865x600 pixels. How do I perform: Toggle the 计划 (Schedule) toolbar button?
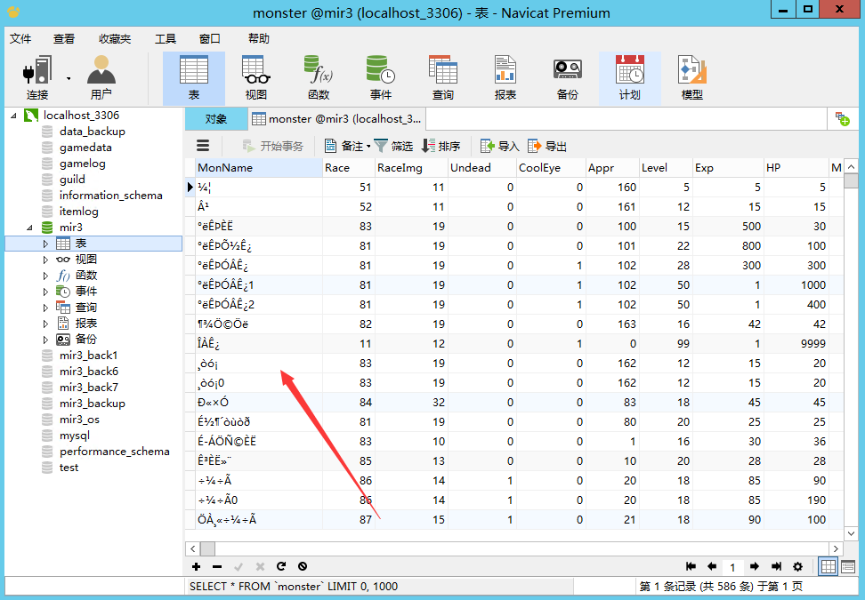click(629, 77)
